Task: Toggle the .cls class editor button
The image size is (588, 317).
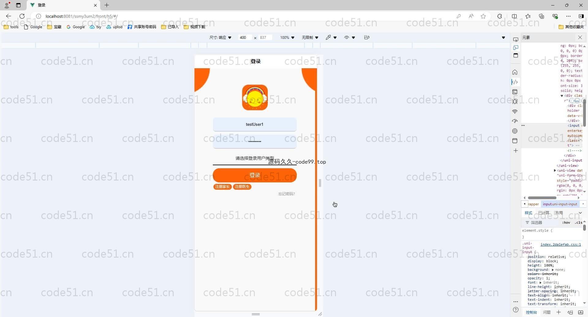Action: click(579, 222)
